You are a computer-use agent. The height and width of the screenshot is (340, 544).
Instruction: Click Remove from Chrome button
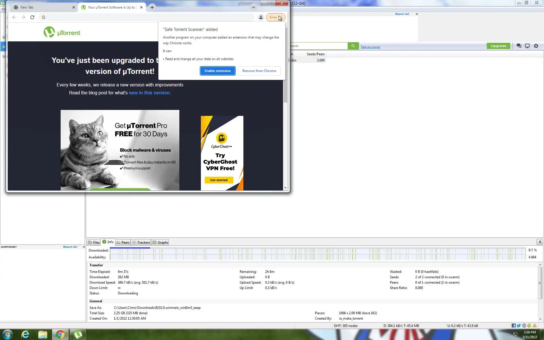(259, 71)
